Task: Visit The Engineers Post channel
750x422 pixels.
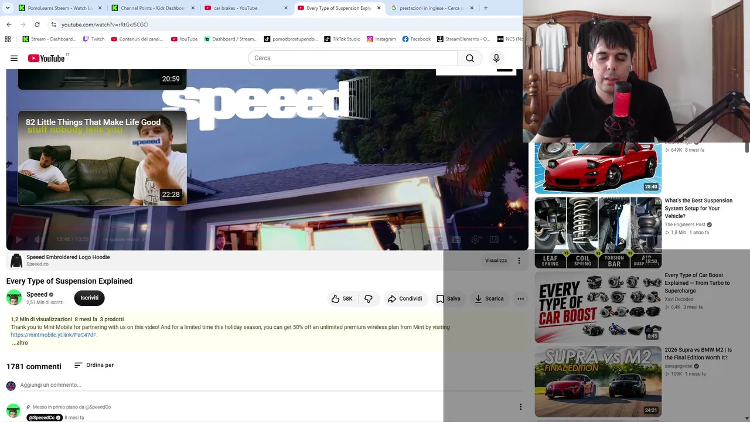Action: (x=685, y=224)
